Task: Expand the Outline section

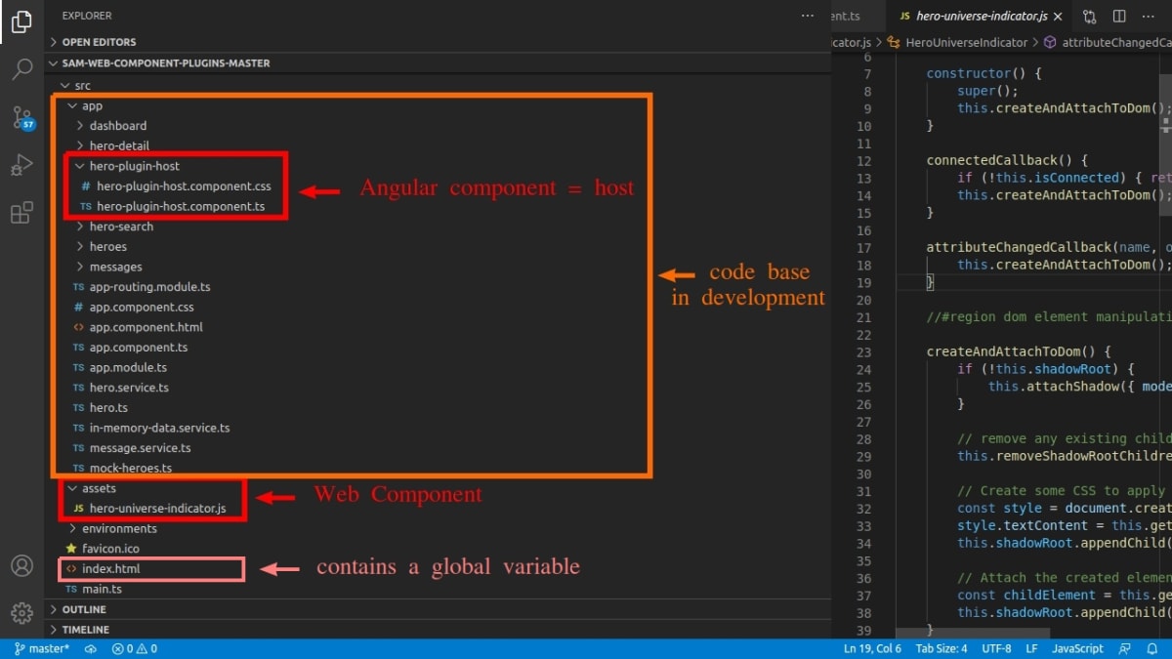Action: click(437, 609)
